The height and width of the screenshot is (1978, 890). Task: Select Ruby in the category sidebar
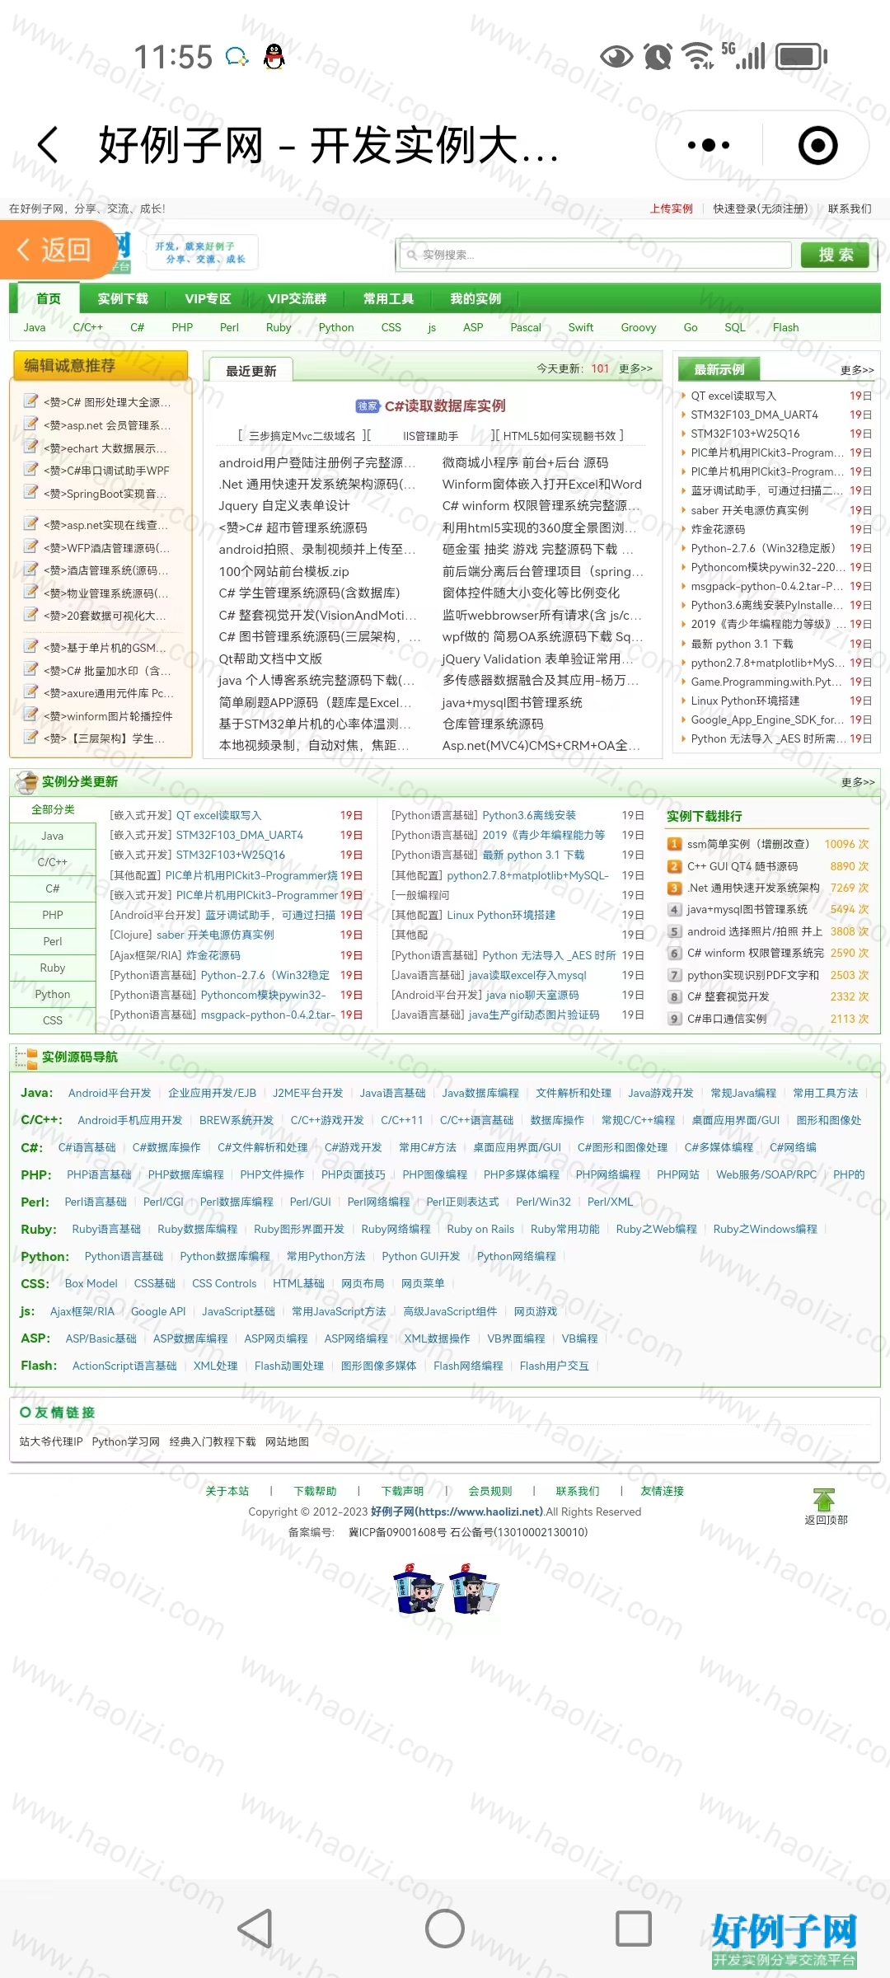(x=53, y=968)
